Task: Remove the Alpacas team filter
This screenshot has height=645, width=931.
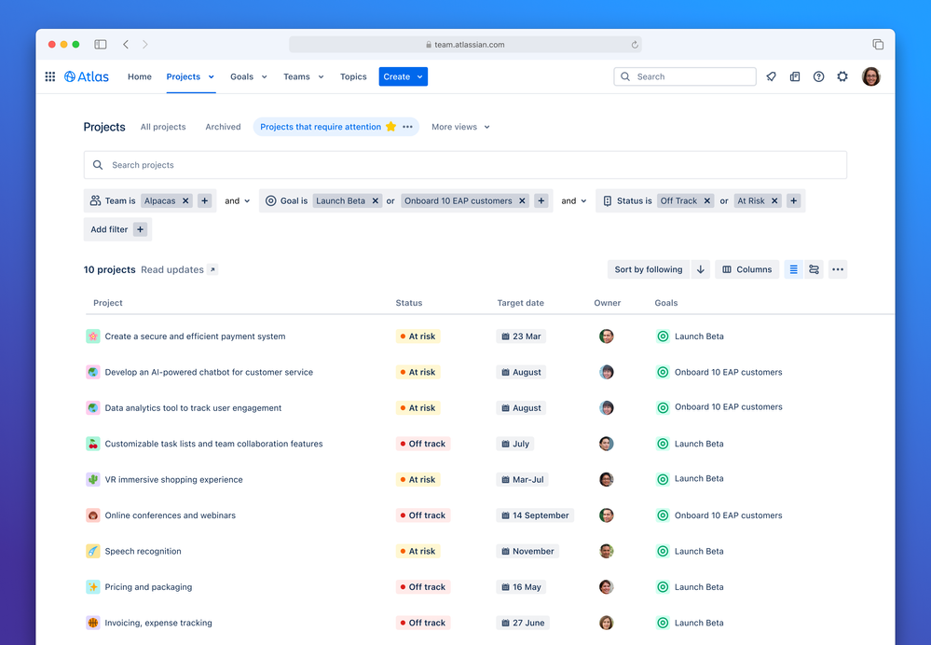Action: [x=185, y=200]
